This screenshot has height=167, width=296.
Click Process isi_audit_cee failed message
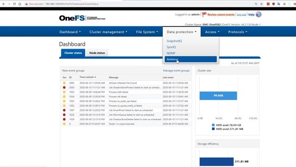(x=123, y=101)
